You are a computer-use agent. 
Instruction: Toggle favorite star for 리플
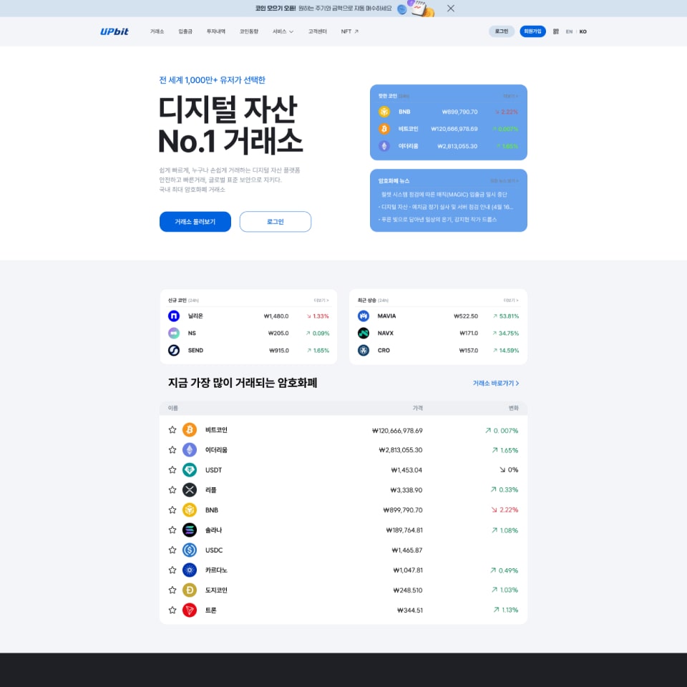click(172, 489)
